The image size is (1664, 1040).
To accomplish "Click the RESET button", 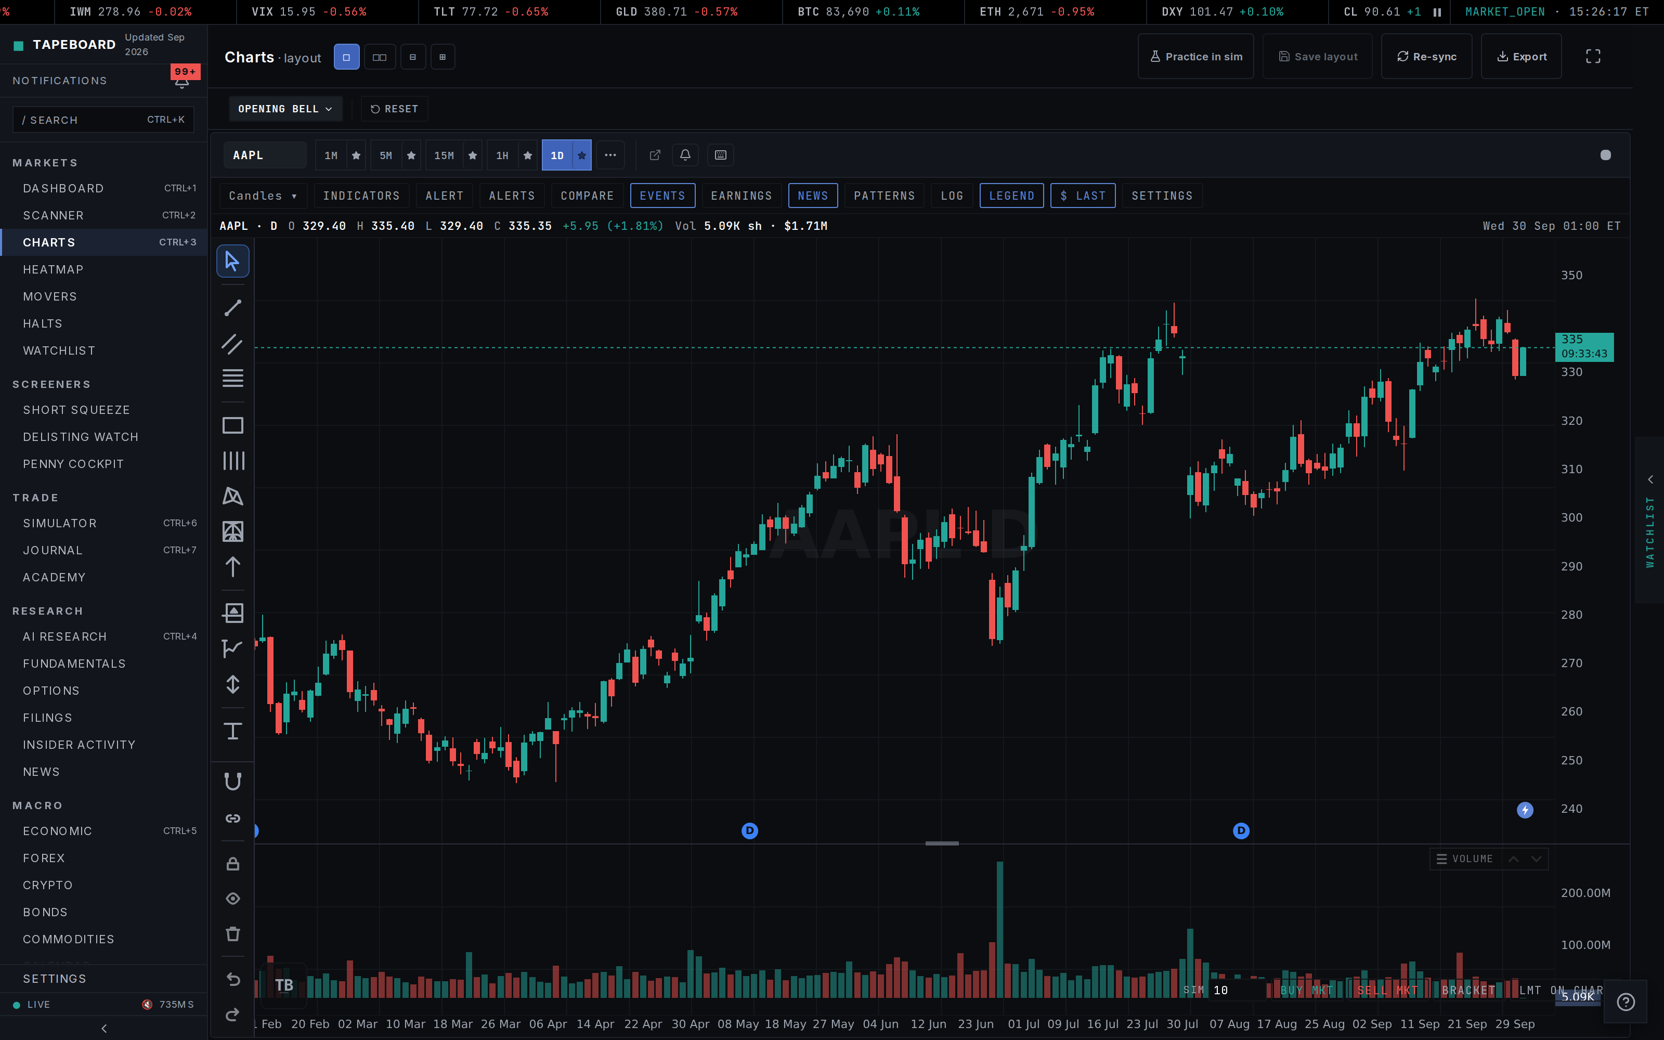I will click(394, 109).
